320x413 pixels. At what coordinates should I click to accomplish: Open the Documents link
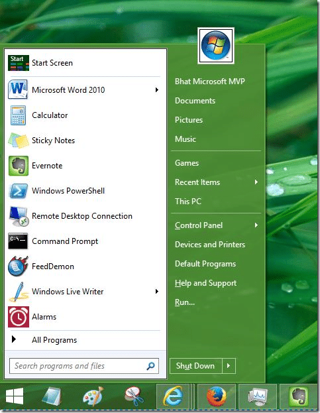[195, 101]
